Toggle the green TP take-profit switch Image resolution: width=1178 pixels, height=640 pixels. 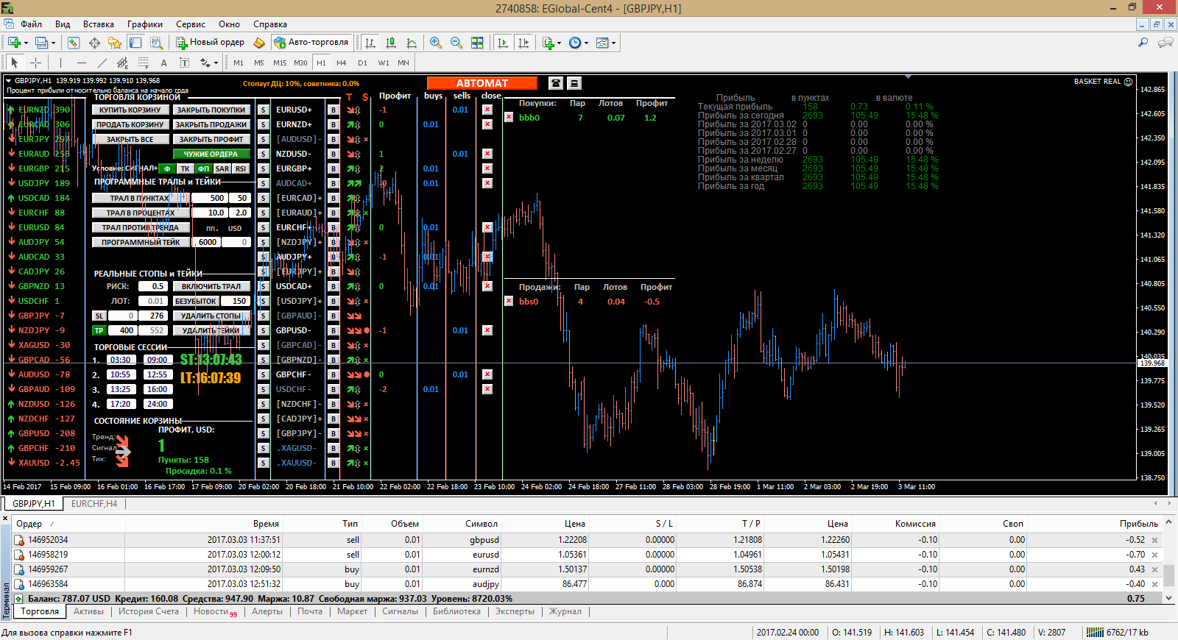coord(99,330)
